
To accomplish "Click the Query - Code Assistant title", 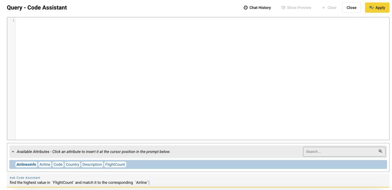I will pyautogui.click(x=37, y=8).
